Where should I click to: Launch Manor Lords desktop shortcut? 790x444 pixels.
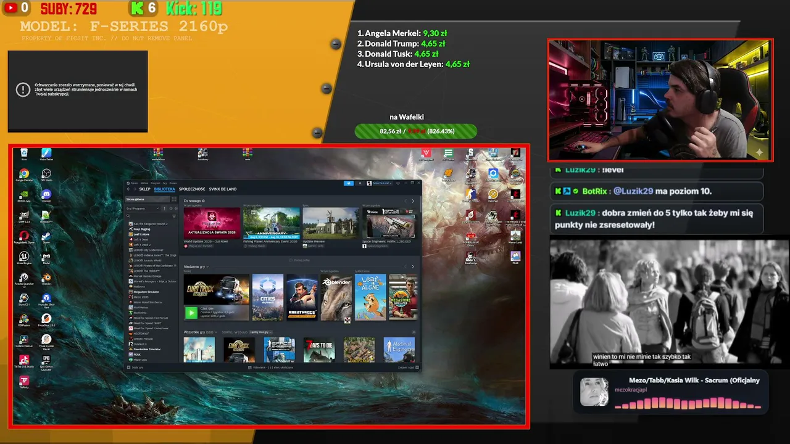pyautogui.click(x=515, y=236)
